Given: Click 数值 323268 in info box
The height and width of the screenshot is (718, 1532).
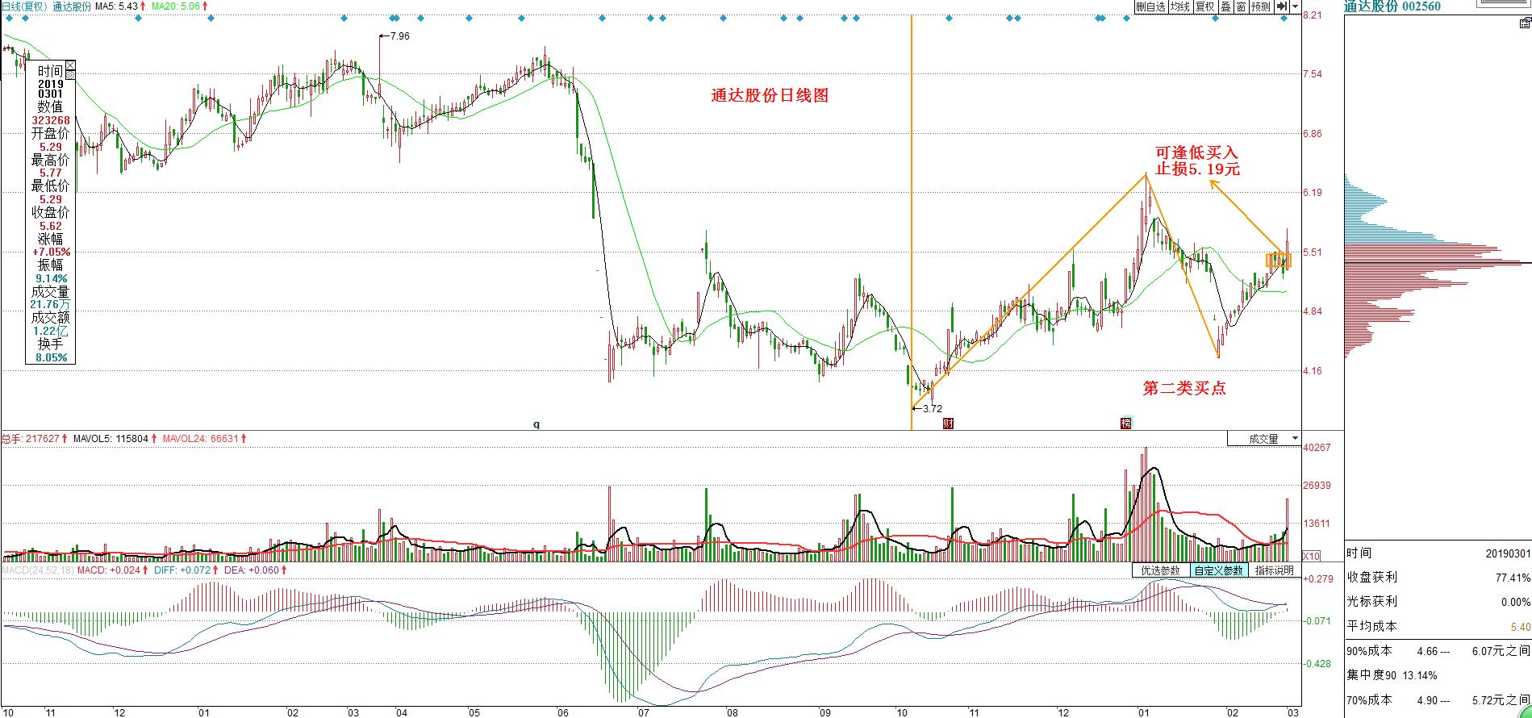Looking at the screenshot, I should [50, 113].
